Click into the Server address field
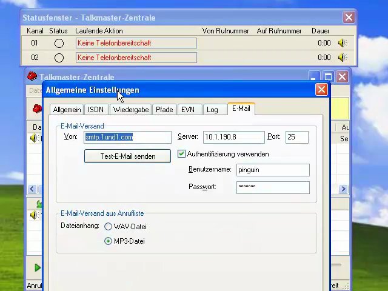Image resolution: width=388 pixels, height=291 pixels. coord(233,137)
